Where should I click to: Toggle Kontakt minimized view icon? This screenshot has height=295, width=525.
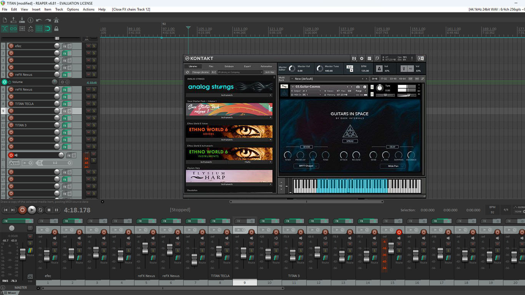377,58
